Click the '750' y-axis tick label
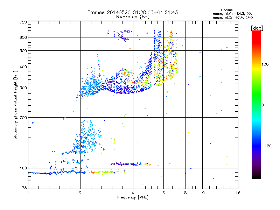The width and height of the screenshot is (280, 210). [23, 22]
